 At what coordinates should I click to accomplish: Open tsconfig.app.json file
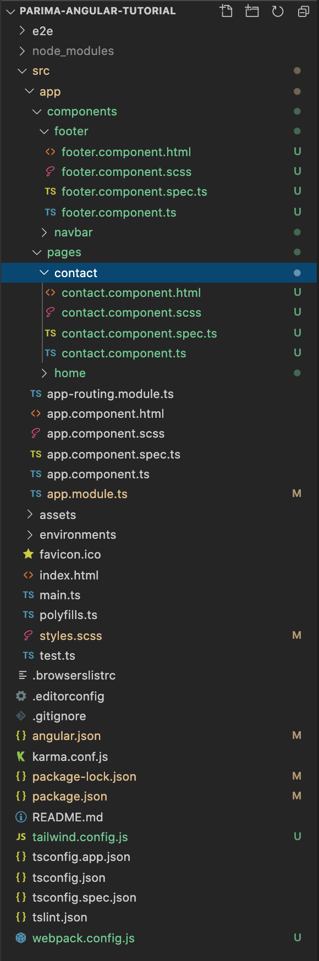[81, 857]
